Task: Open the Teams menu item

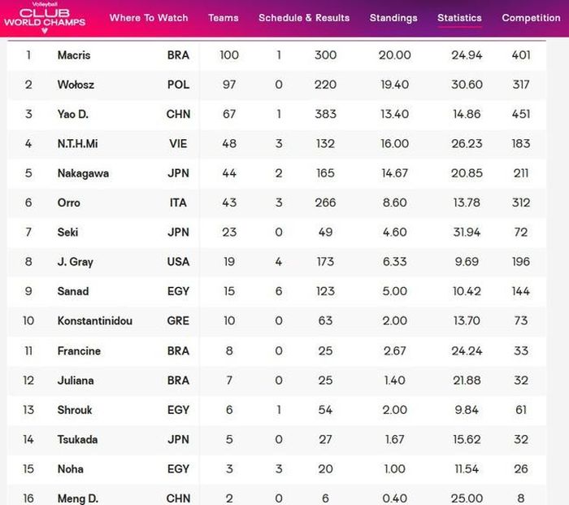Action: pyautogui.click(x=224, y=18)
